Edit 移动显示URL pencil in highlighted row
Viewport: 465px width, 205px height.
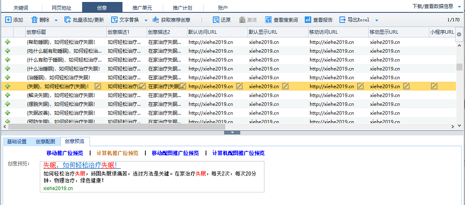coord(406,86)
